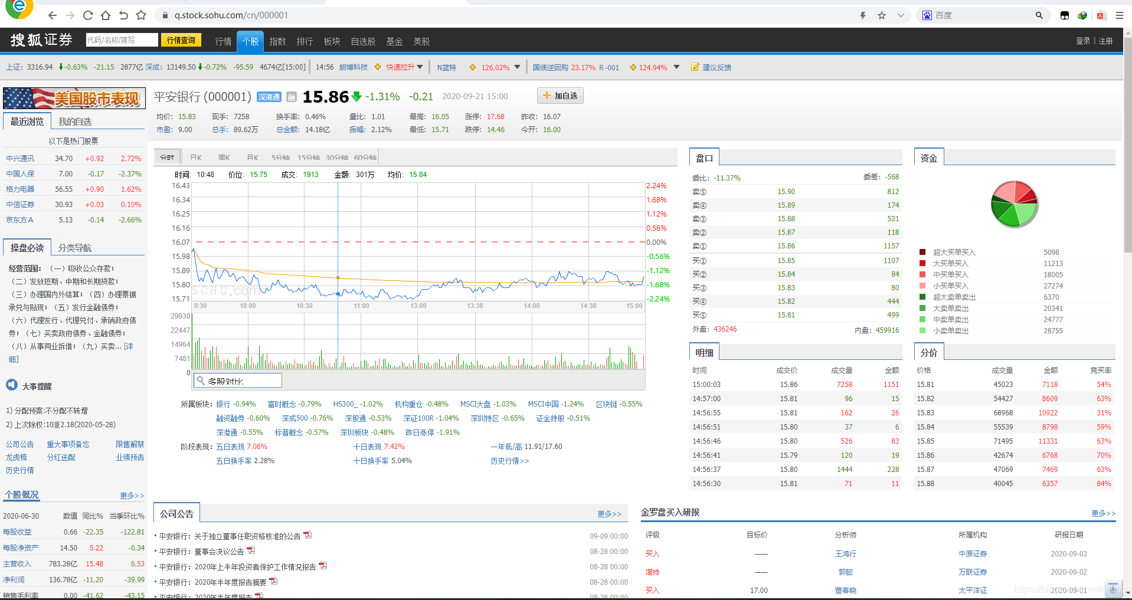Click the padlock icon in the address bar

pyautogui.click(x=165, y=15)
